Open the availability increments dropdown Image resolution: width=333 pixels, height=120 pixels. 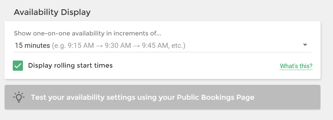(163, 46)
